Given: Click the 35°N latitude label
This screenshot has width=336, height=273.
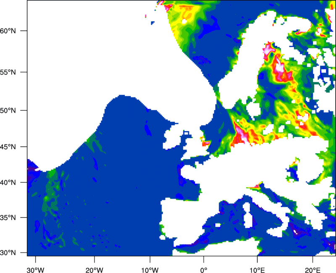Looking at the screenshot, I should pos(8,218).
